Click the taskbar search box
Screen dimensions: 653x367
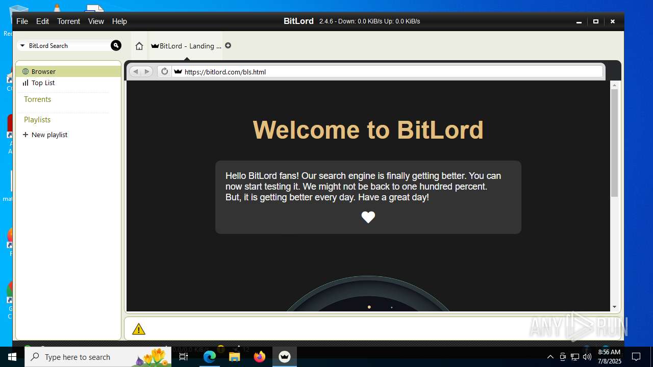click(x=98, y=357)
